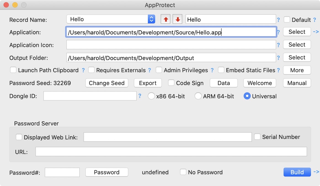320x186 pixels.
Task: Open the Manual button
Action: pos(297,83)
